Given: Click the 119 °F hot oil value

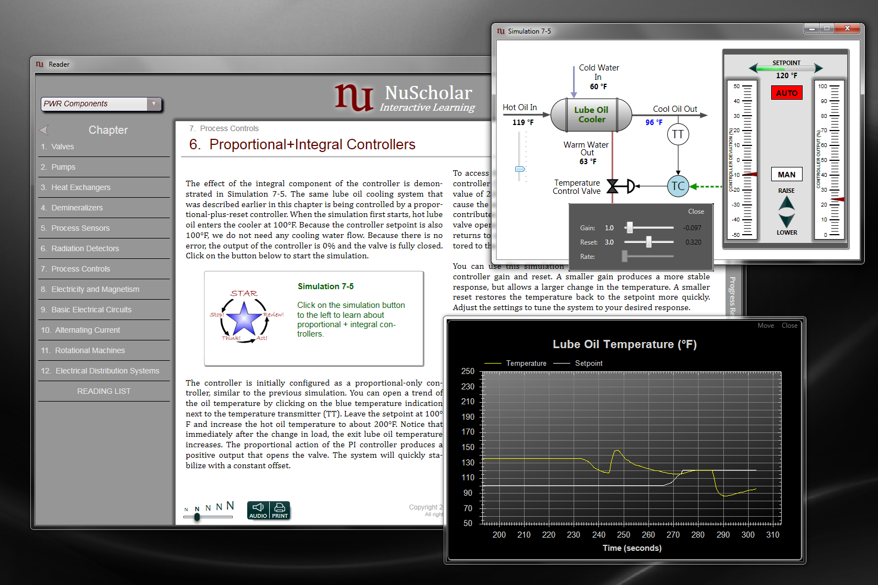Looking at the screenshot, I should pyautogui.click(x=523, y=122).
